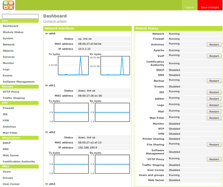The image size is (223, 187).
Task: Collapse the eth1 interface section
Action: (x=46, y=86)
